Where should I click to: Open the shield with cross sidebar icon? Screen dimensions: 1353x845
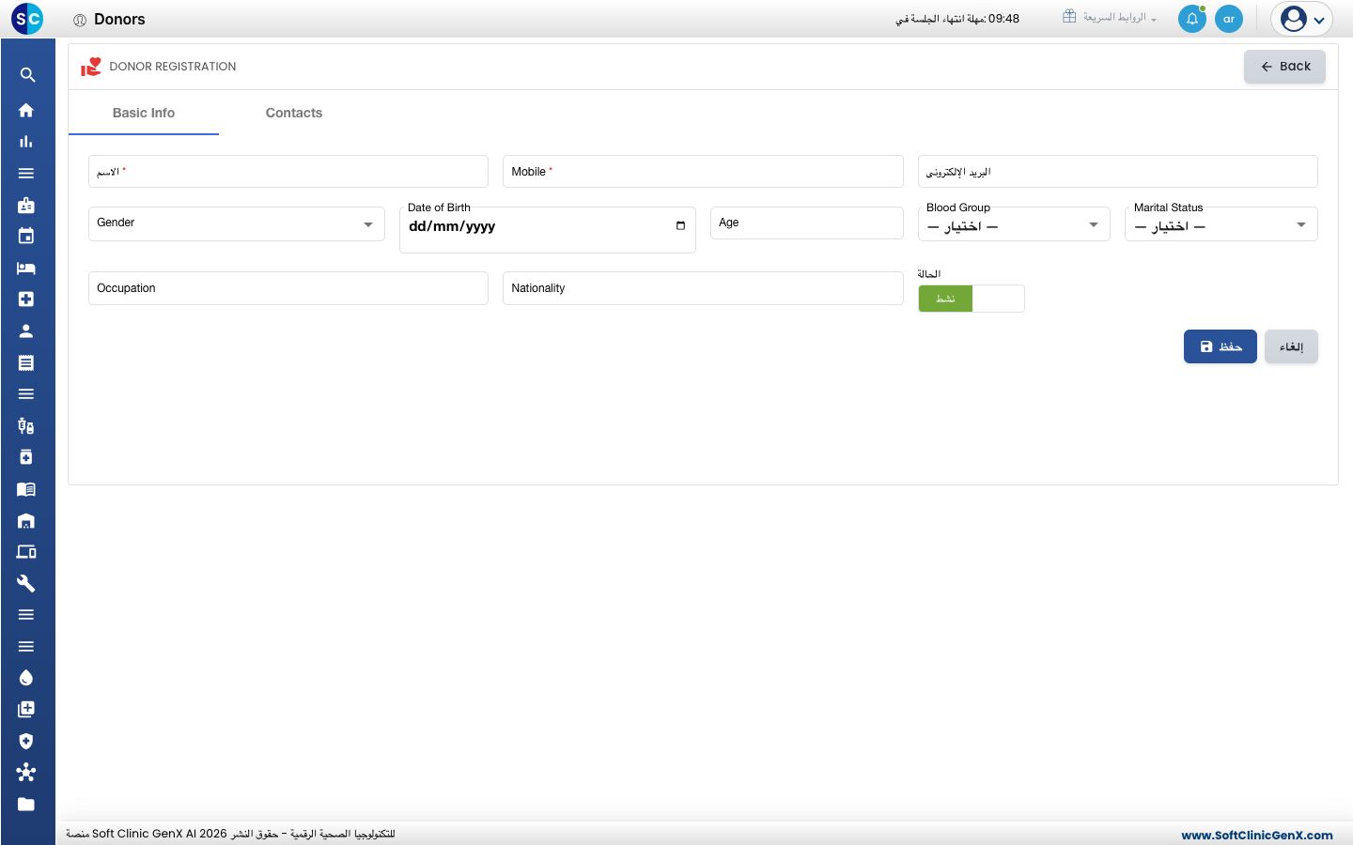coord(26,741)
